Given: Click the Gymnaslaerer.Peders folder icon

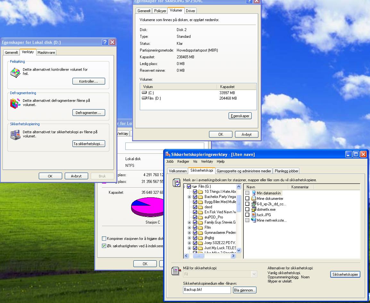Looking at the screenshot, I should tap(201, 233).
